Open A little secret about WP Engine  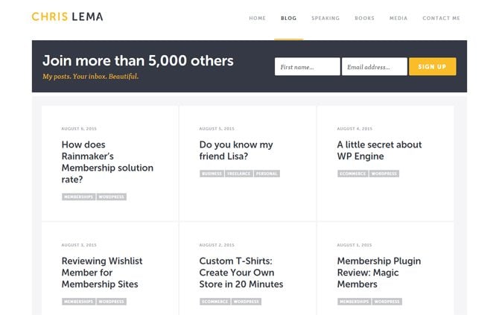[379, 150]
